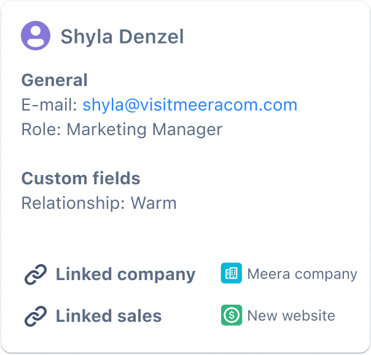371x355 pixels.
Task: Open the shyla@visitmeeracom.com email link
Action: 190,105
